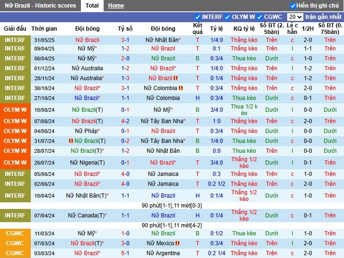Click red card icon beside Nữ Brazil(T) 31/07/24

click(71, 141)
